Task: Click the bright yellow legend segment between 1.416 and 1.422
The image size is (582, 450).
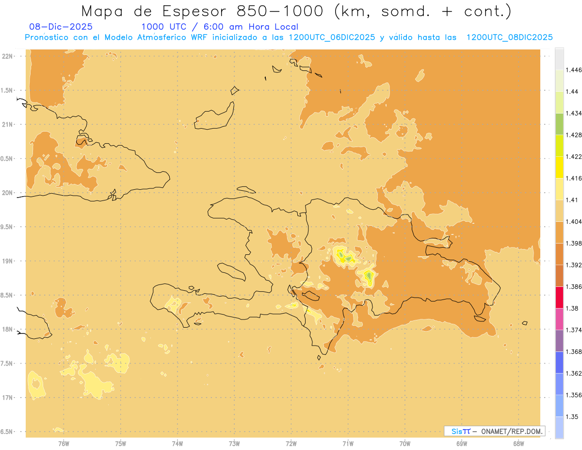Action: tap(559, 167)
